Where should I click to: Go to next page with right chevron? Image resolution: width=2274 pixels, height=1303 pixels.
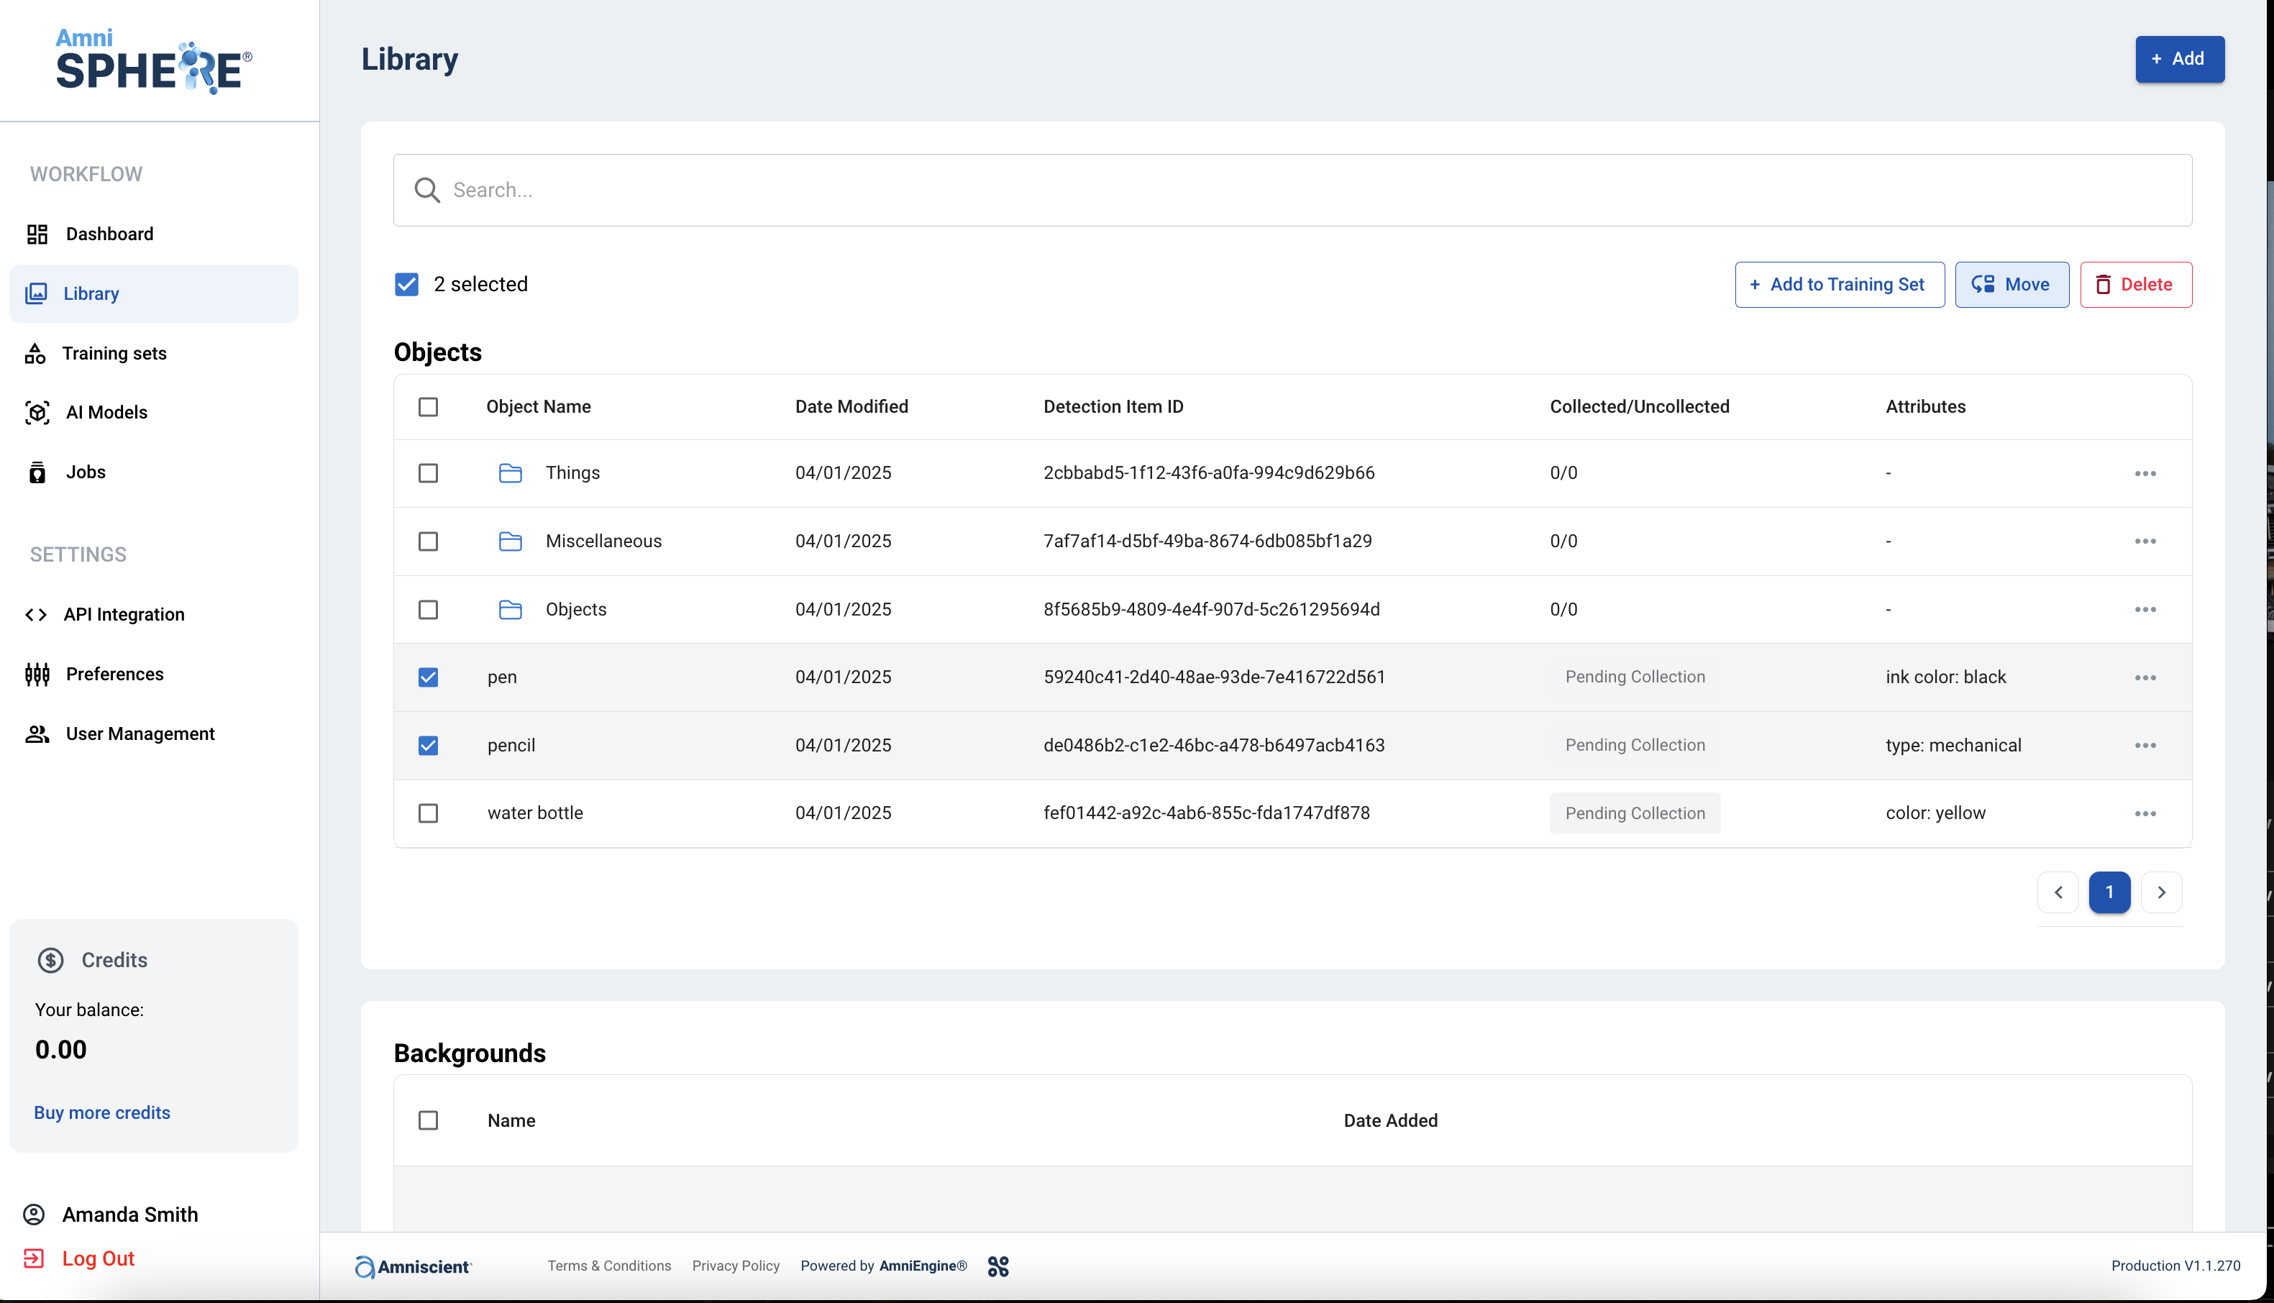(x=2160, y=892)
